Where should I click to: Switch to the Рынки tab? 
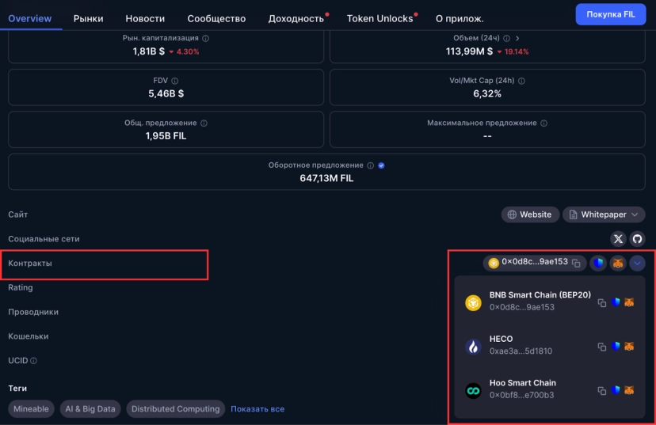tap(88, 18)
